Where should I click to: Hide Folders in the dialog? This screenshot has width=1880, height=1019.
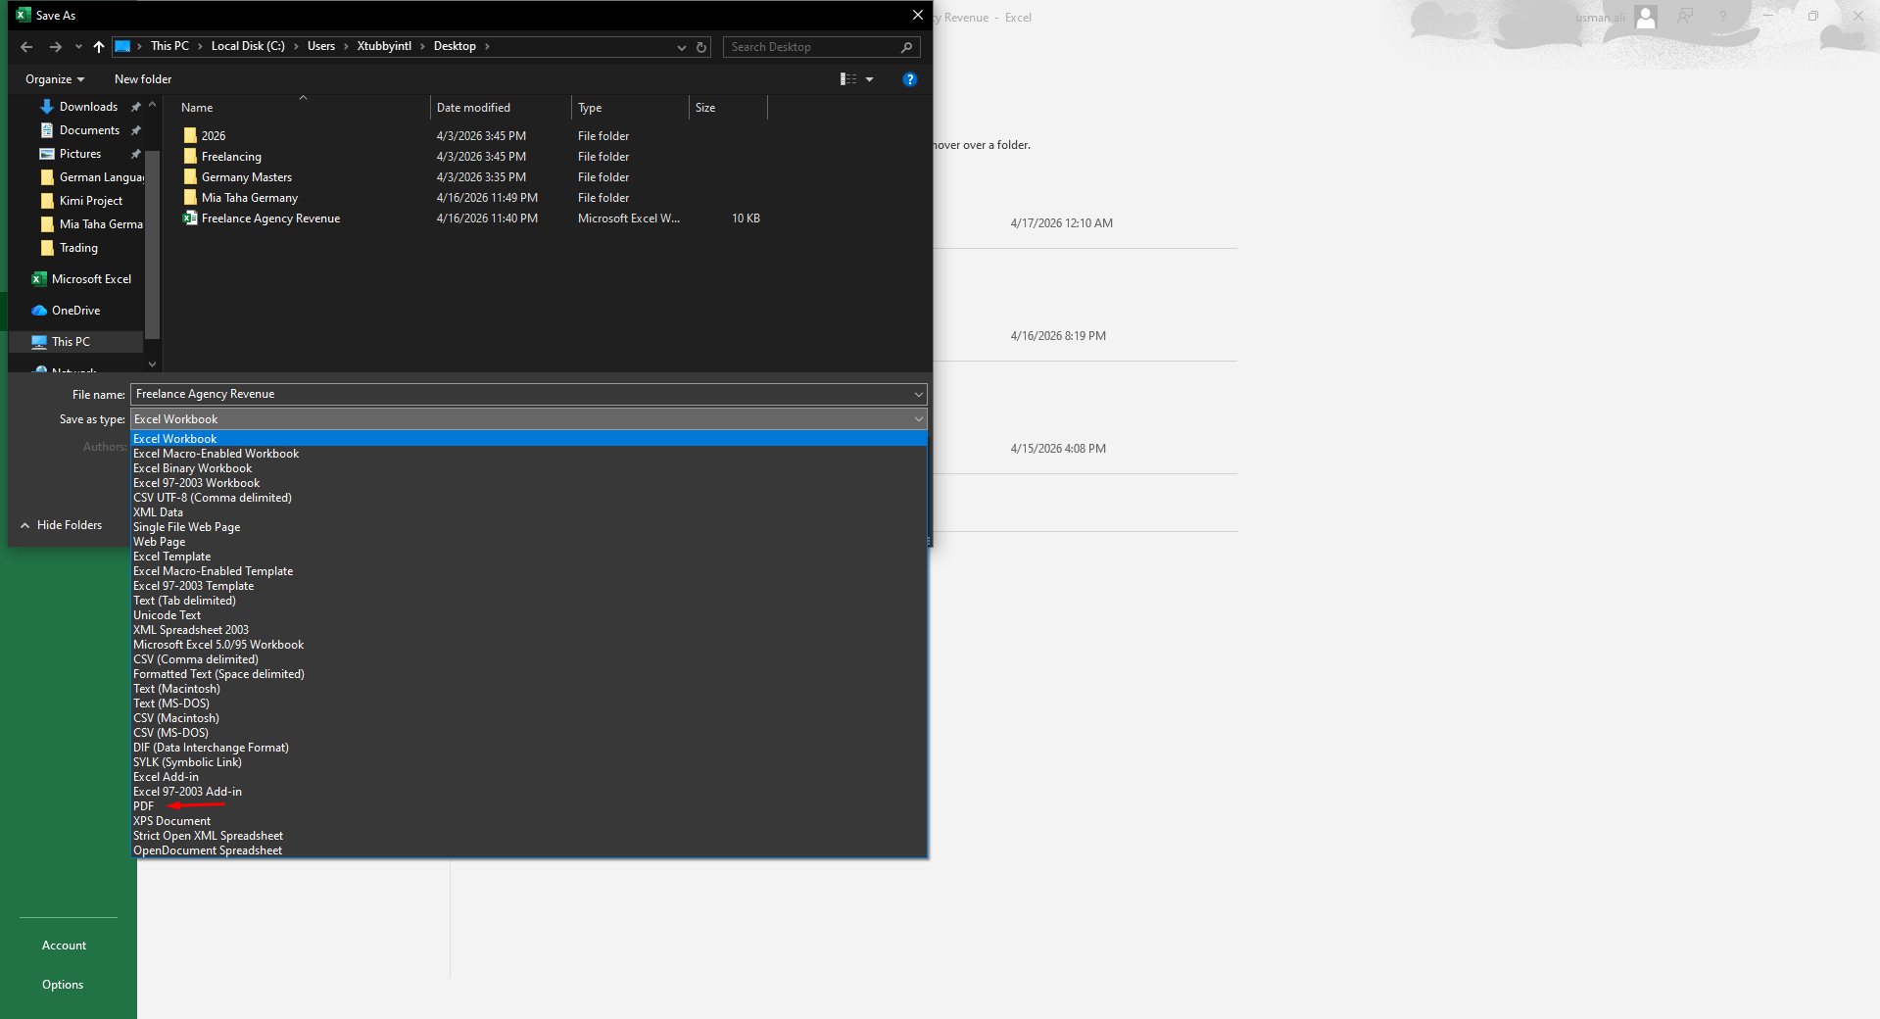click(61, 525)
